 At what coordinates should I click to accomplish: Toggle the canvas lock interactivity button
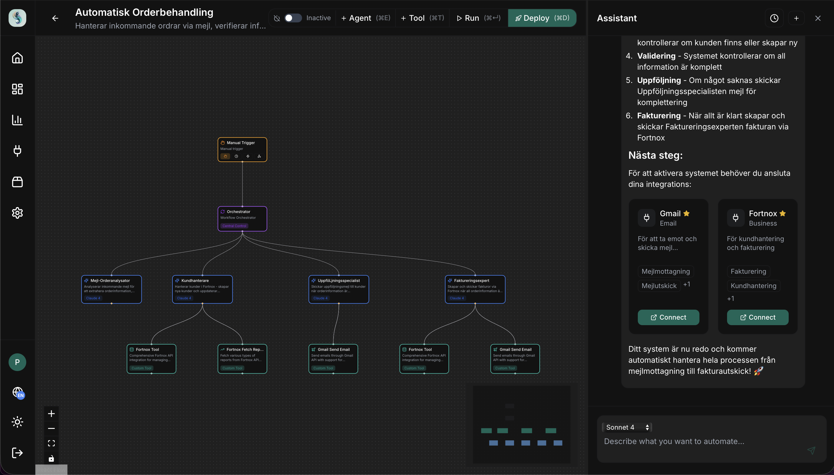coord(51,458)
